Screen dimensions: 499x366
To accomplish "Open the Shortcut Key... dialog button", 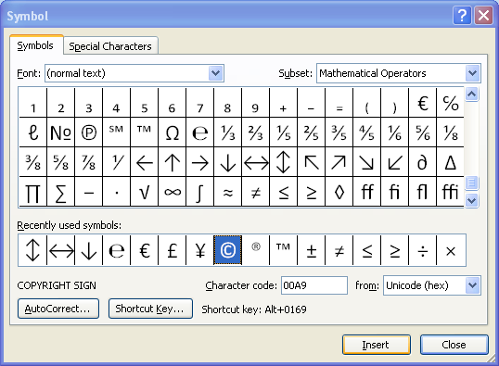I will tap(150, 309).
